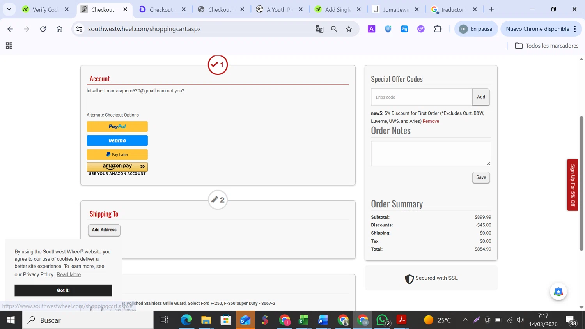
Task: Click the Add Address button
Action: tap(104, 230)
